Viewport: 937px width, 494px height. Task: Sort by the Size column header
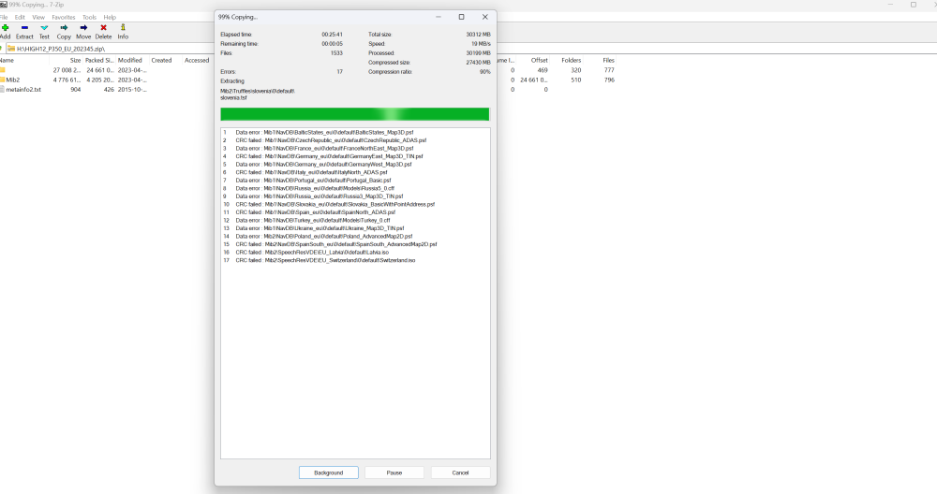tap(75, 60)
